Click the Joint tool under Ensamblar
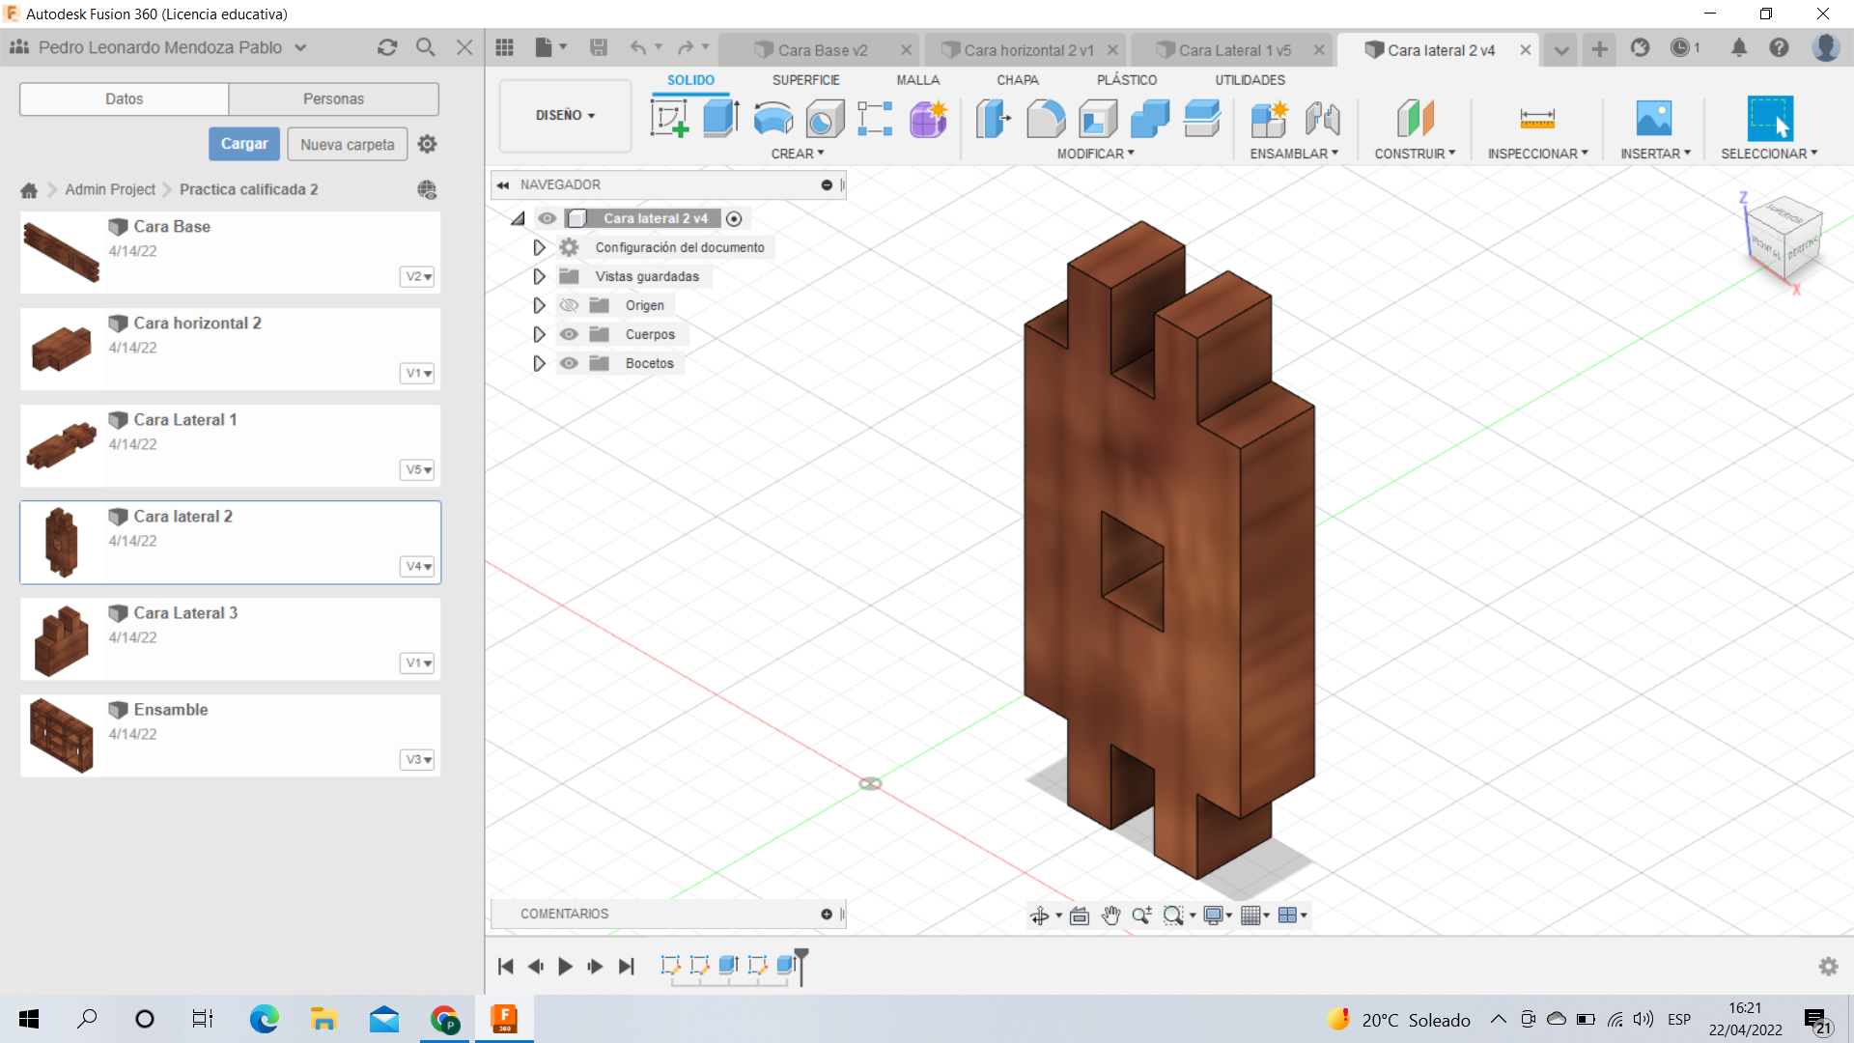This screenshot has width=1854, height=1043. point(1322,119)
